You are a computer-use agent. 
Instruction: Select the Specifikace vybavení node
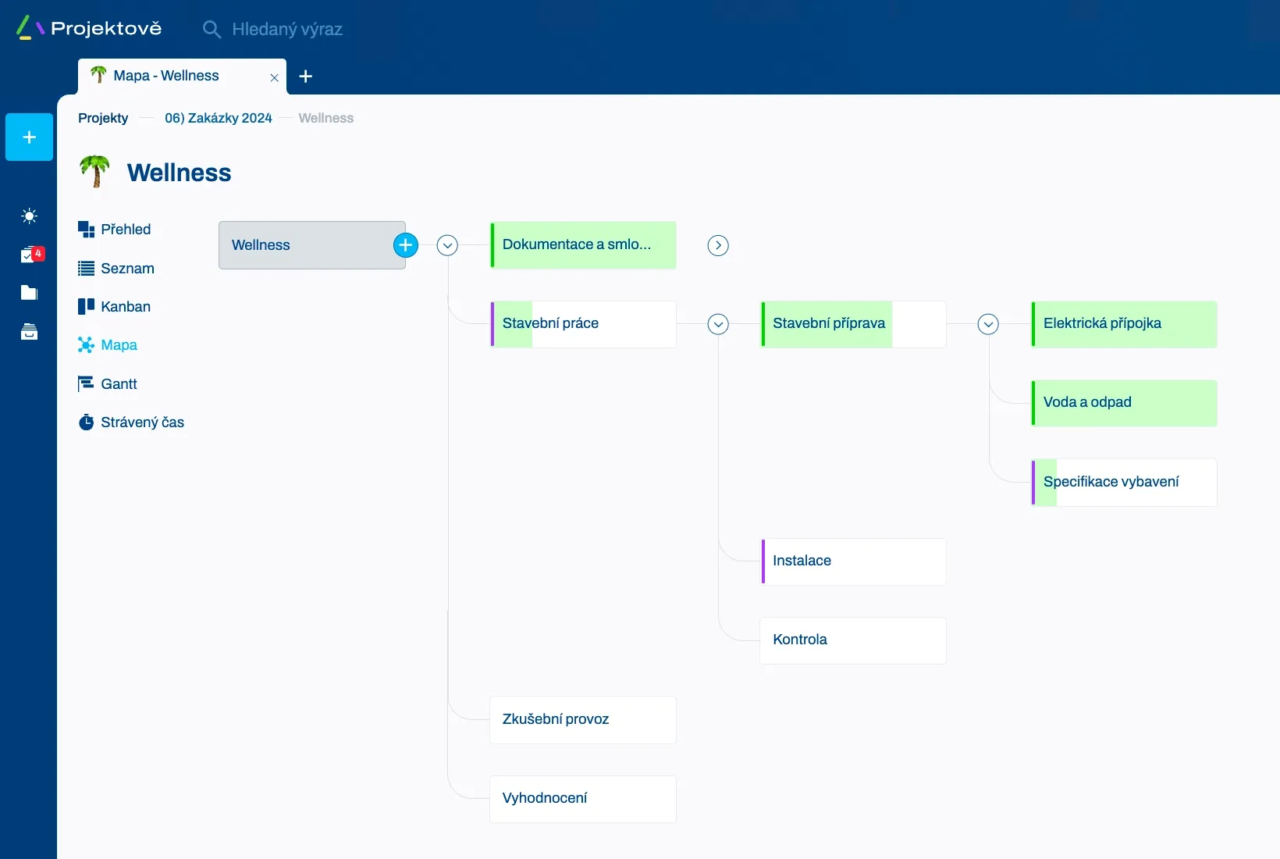(x=1124, y=483)
